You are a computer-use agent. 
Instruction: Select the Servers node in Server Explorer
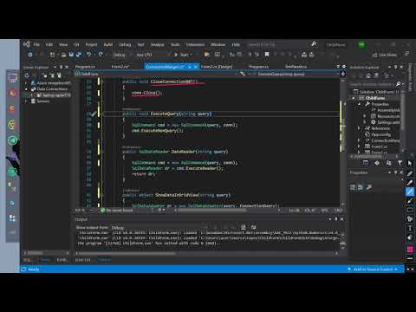[x=42, y=101]
